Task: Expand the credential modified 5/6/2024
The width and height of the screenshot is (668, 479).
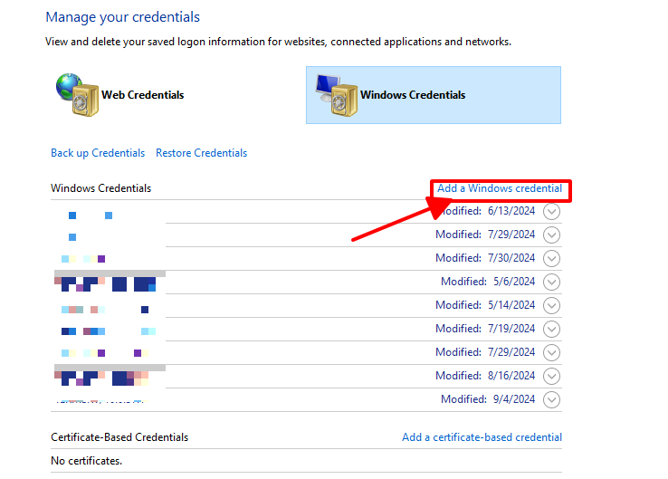Action: [551, 282]
